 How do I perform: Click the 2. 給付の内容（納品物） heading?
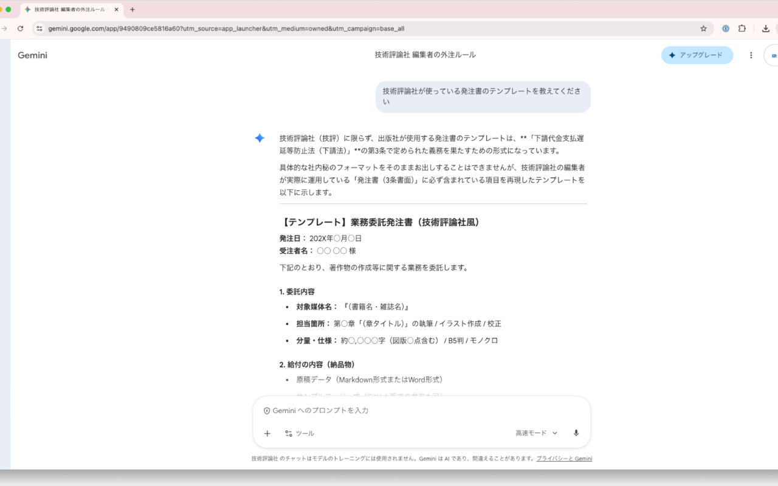317,365
